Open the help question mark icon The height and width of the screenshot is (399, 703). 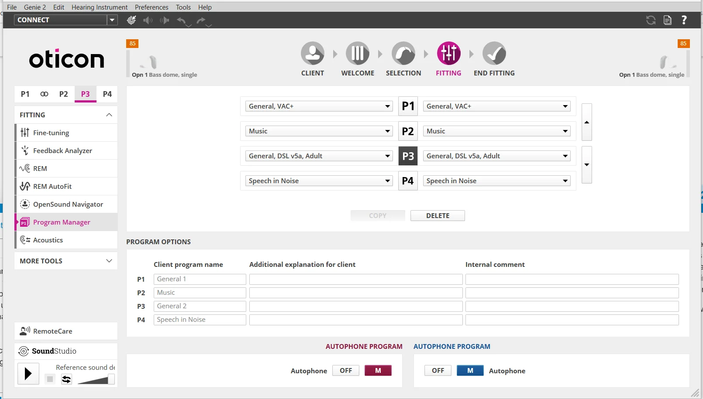click(684, 20)
